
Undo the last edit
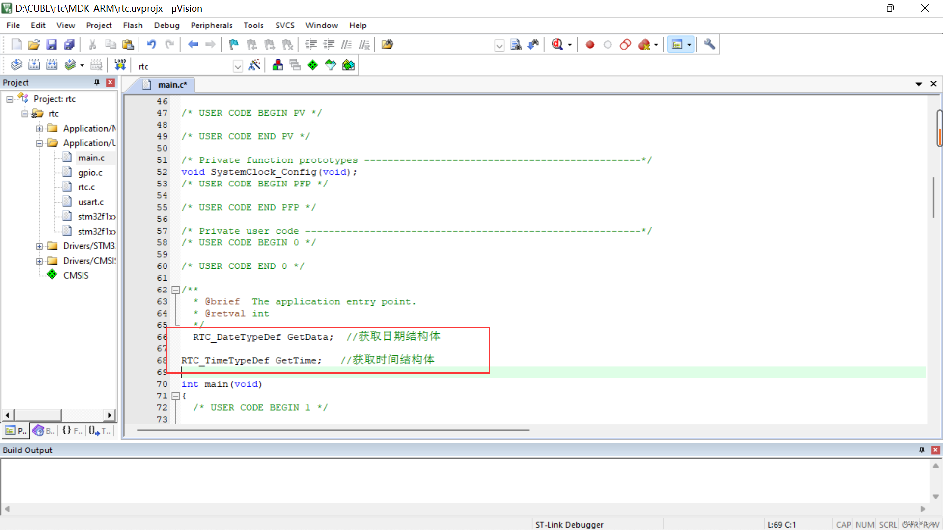151,45
